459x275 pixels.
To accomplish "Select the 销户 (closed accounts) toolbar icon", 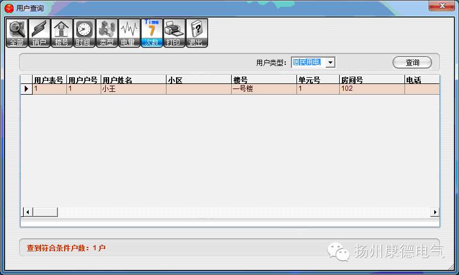I will coord(39,33).
